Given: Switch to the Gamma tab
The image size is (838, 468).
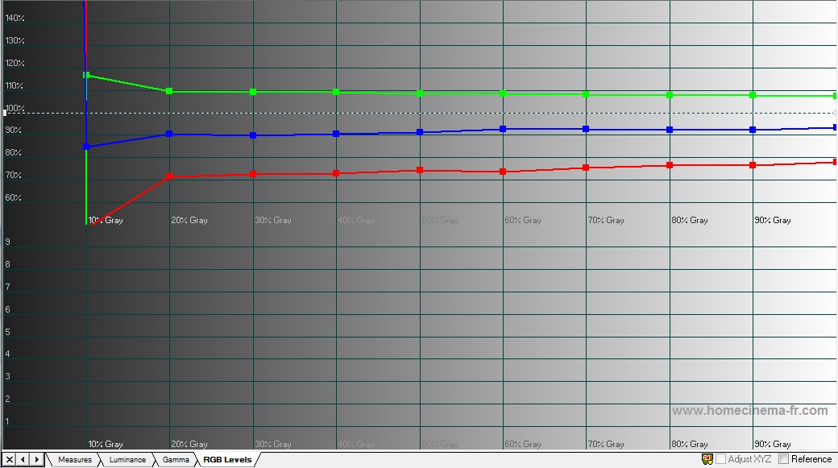Looking at the screenshot, I should coord(176,459).
